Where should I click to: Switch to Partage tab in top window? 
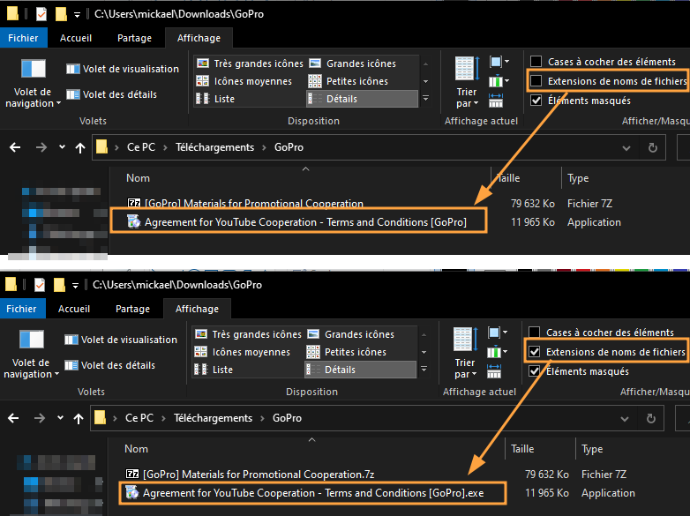click(x=134, y=38)
